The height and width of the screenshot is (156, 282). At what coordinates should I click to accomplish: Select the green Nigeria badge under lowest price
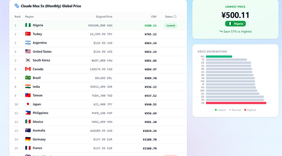235,24
